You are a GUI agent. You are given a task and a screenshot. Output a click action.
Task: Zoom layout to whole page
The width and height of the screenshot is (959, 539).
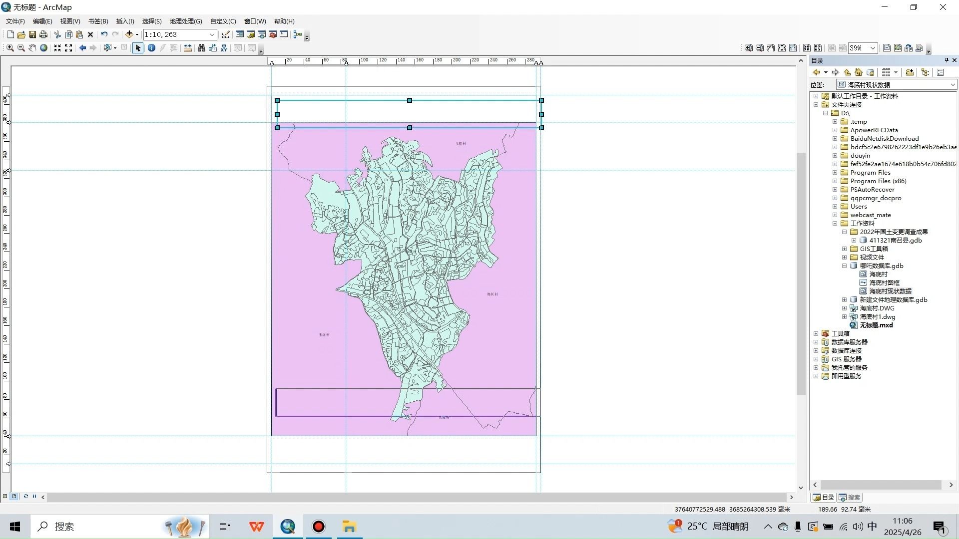pyautogui.click(x=782, y=48)
